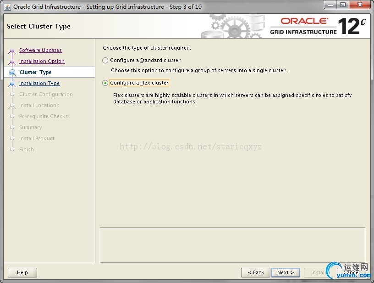This screenshot has height=283, width=374.
Task: Go back with the Back button
Action: click(x=256, y=272)
